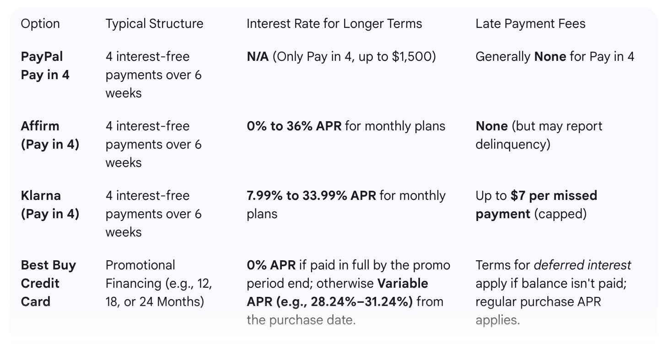Select the italic "deferred interest" text

point(582,265)
